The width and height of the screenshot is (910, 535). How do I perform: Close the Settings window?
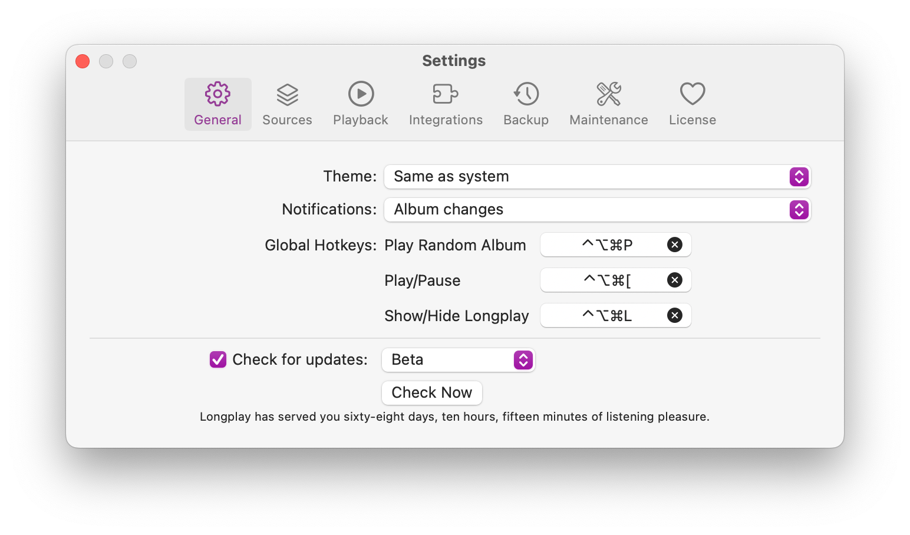[83, 61]
